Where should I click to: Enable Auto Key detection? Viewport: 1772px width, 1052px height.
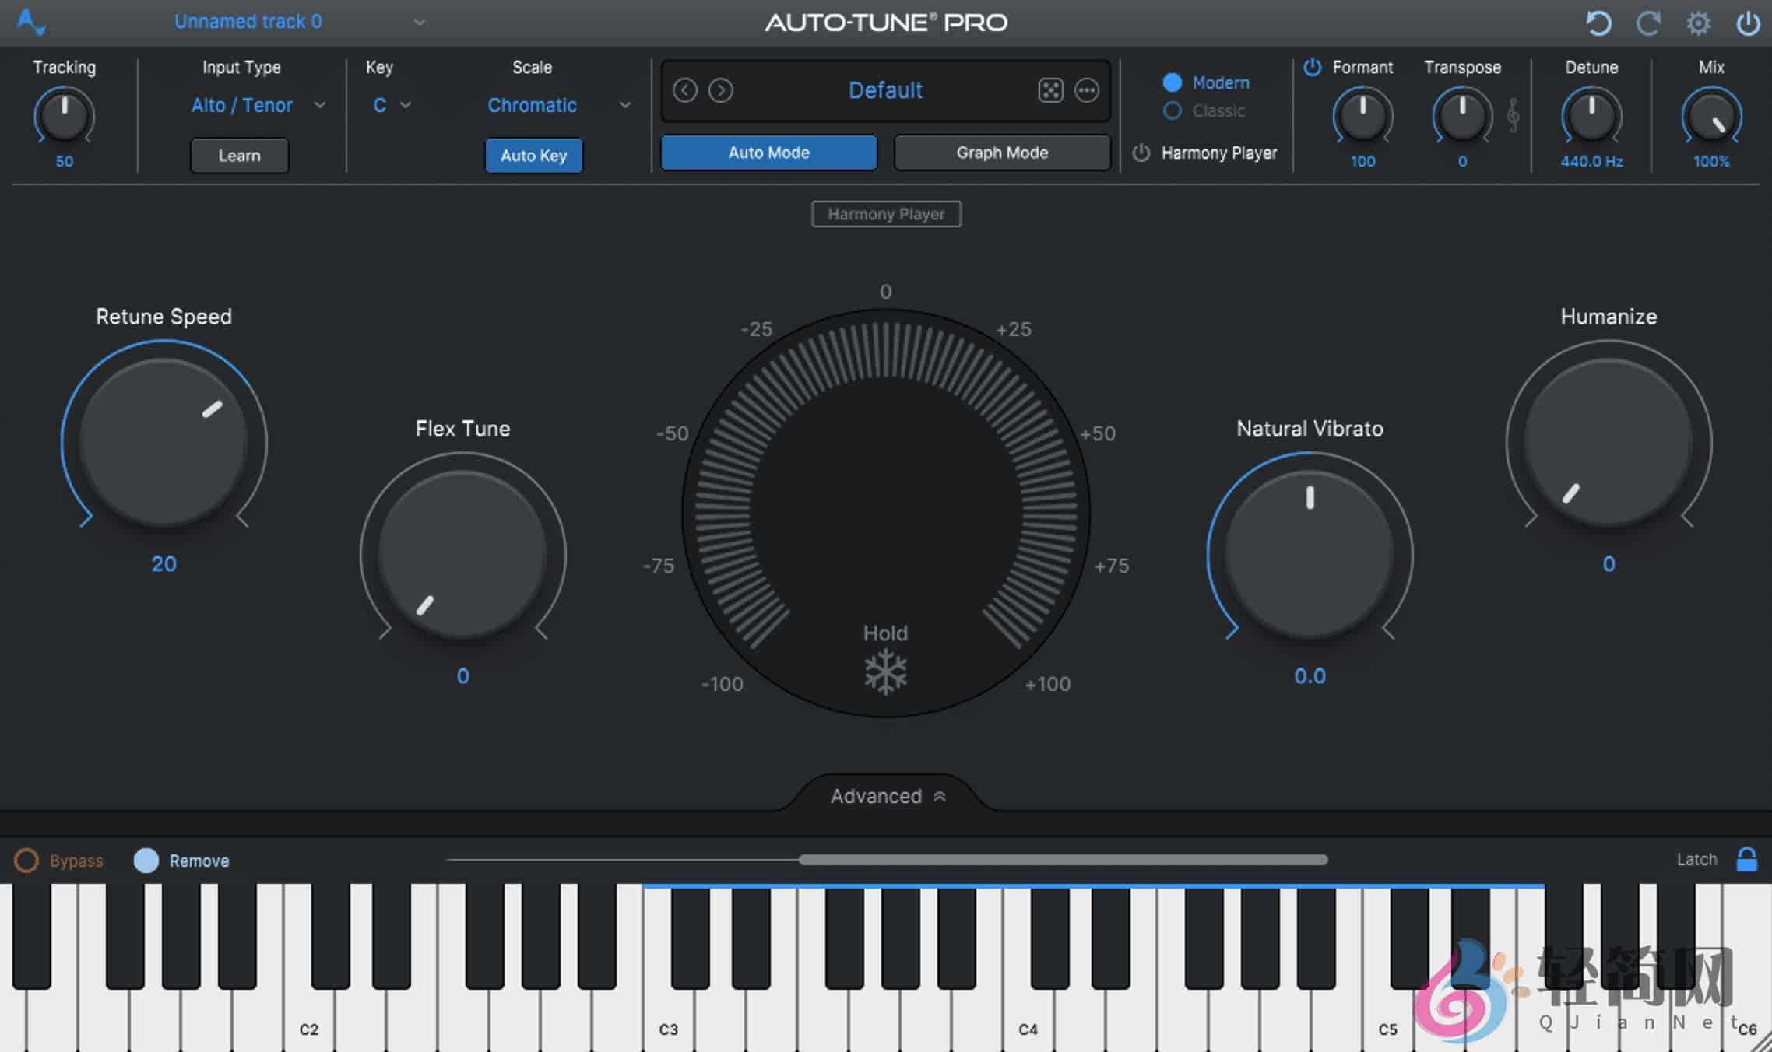[x=533, y=155]
